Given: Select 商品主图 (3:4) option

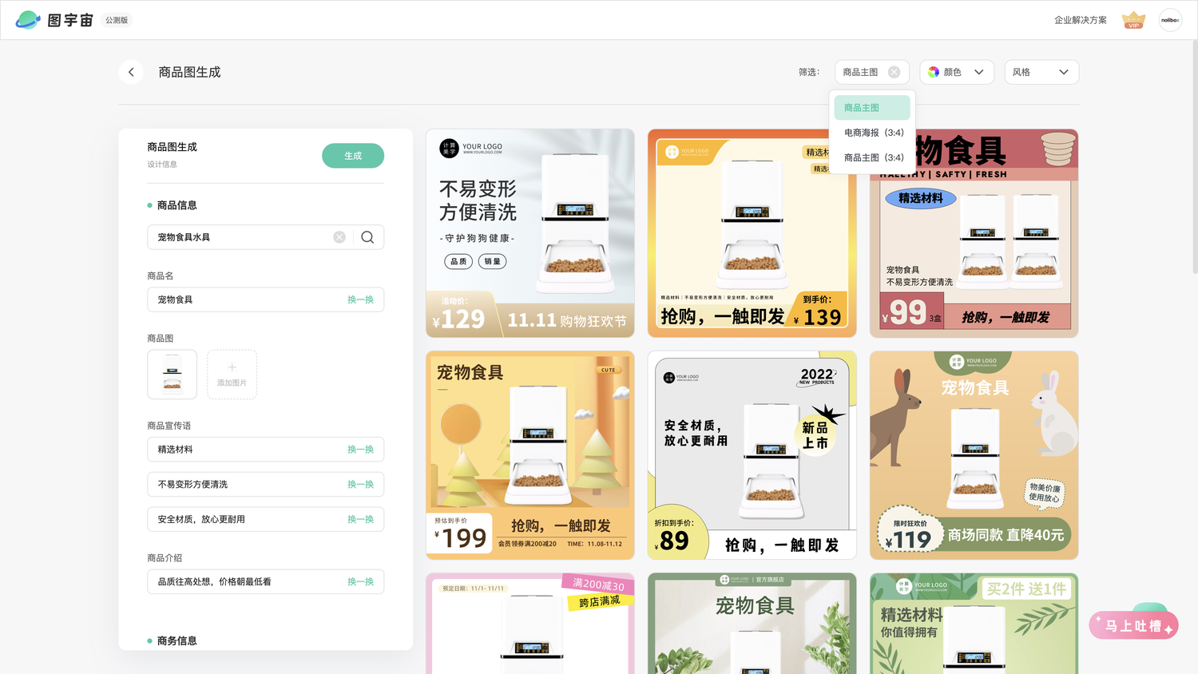Looking at the screenshot, I should tap(874, 157).
